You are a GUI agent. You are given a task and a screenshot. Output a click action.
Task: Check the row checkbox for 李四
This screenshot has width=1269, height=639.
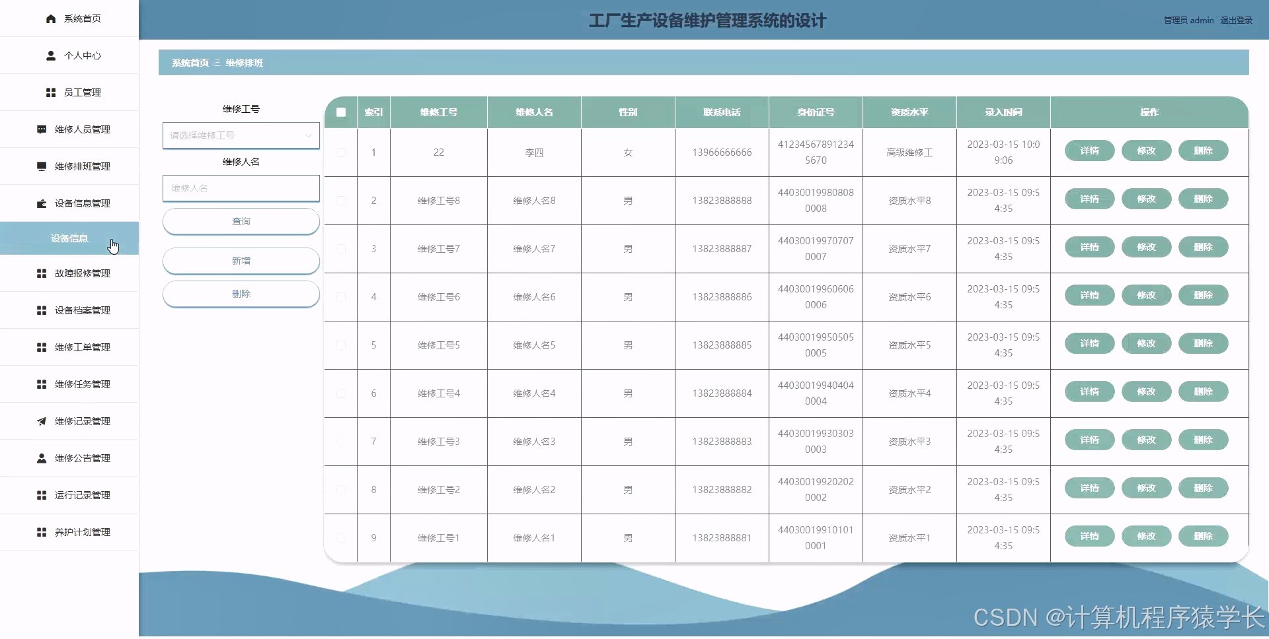[x=341, y=152]
